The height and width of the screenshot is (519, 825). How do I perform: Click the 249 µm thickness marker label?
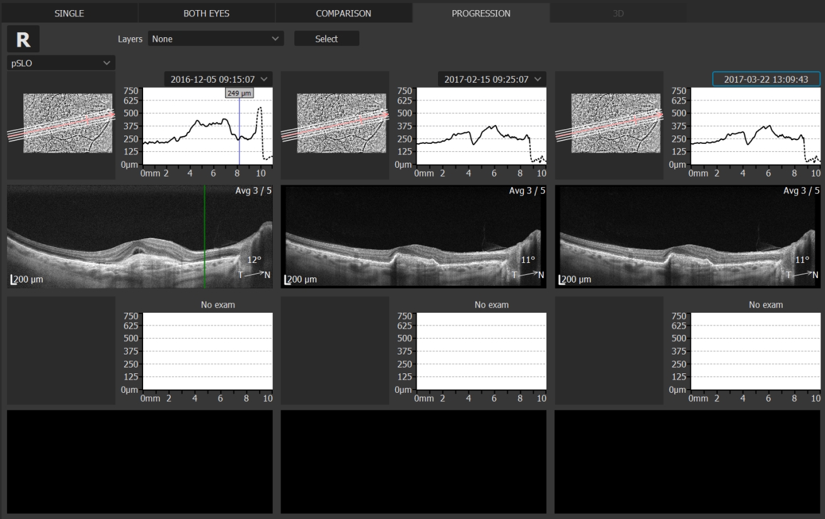[239, 93]
